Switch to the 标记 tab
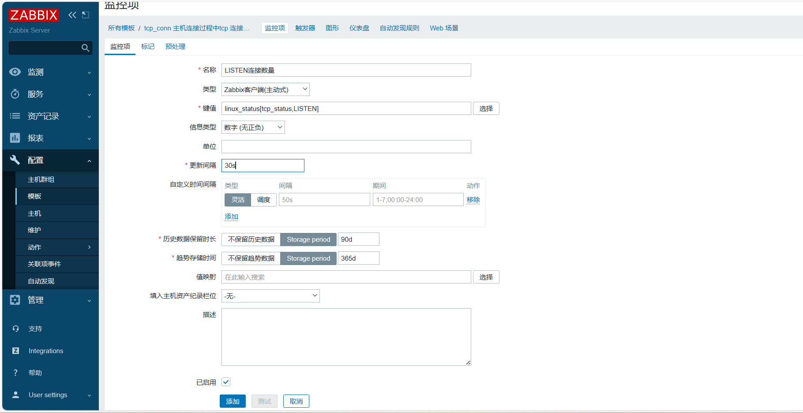 [x=148, y=47]
